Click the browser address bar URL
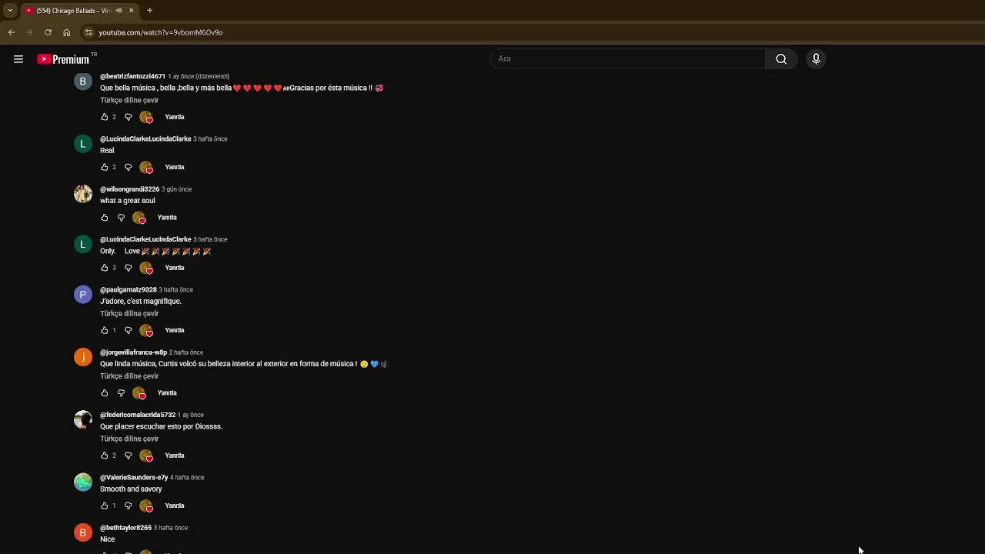This screenshot has width=985, height=554. coord(161,32)
